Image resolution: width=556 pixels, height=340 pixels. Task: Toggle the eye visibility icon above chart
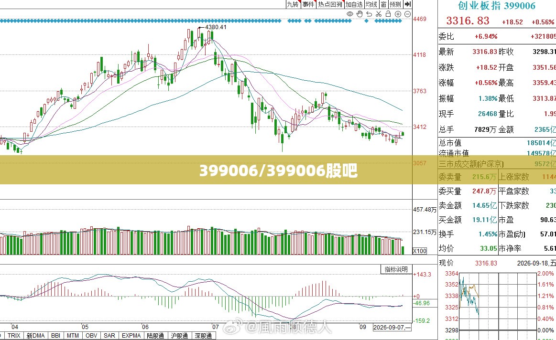pos(350,14)
